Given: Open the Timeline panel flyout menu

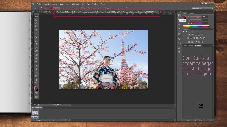Looking at the screenshot, I should 175,108.
